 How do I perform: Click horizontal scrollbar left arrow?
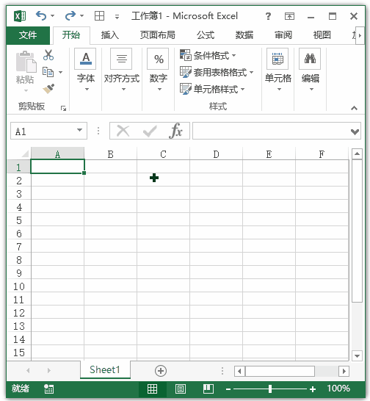239,371
